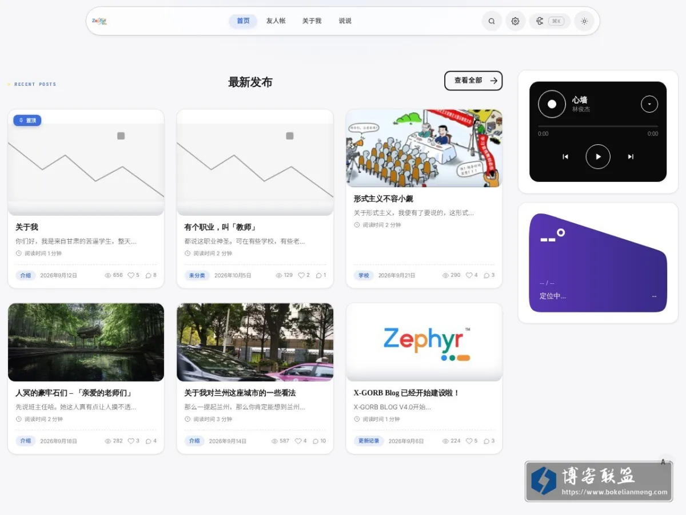Click the views eye icon showing 656
The height and width of the screenshot is (515, 686).
(x=108, y=275)
